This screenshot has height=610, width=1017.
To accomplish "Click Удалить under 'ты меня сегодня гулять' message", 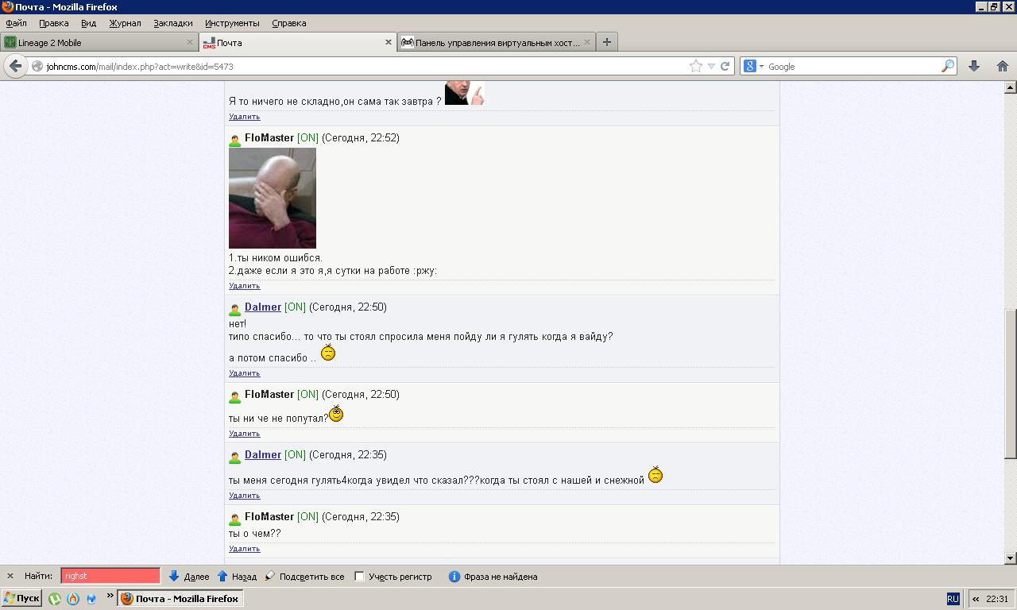I will 244,496.
